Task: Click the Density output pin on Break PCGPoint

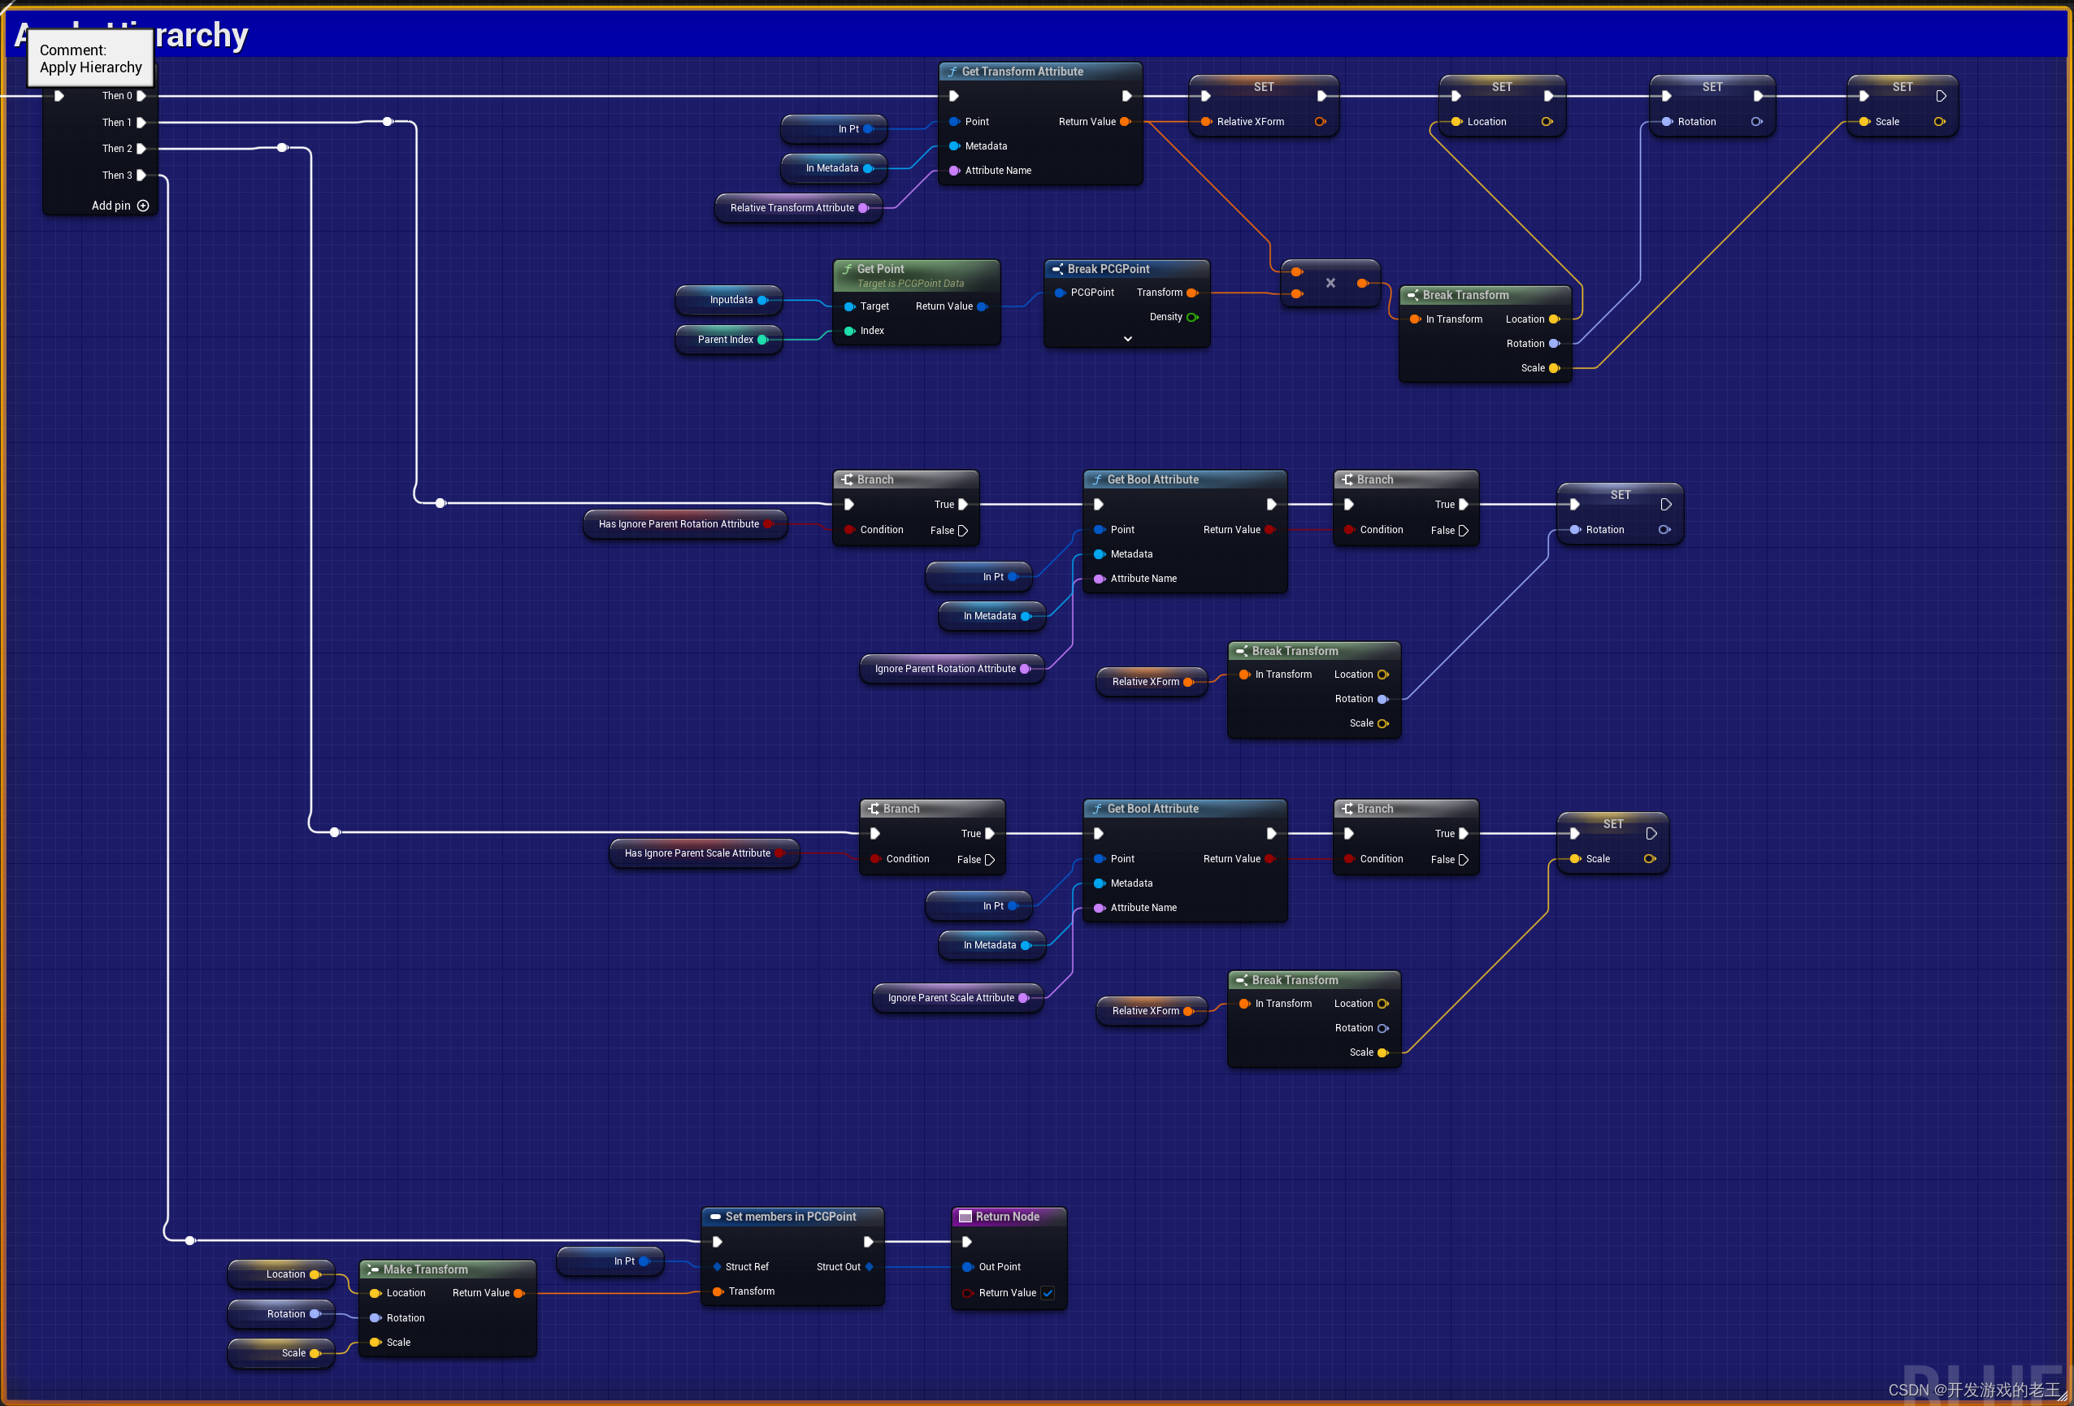Action: (1192, 317)
